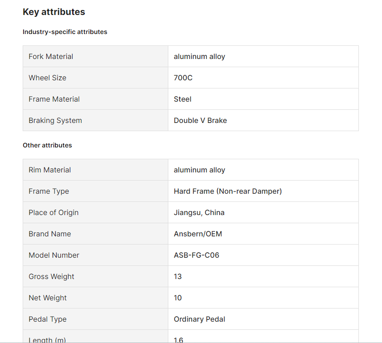This screenshot has width=382, height=343.
Task: Select the Ordinary Pedal value
Action: click(199, 319)
